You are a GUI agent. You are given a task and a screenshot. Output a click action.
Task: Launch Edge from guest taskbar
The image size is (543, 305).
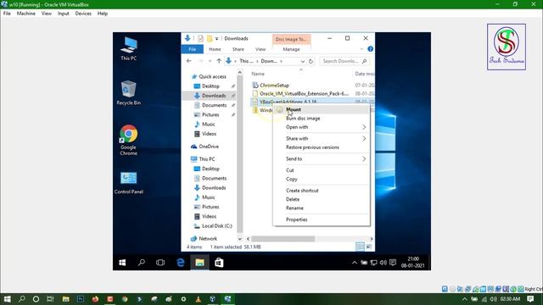tap(181, 263)
